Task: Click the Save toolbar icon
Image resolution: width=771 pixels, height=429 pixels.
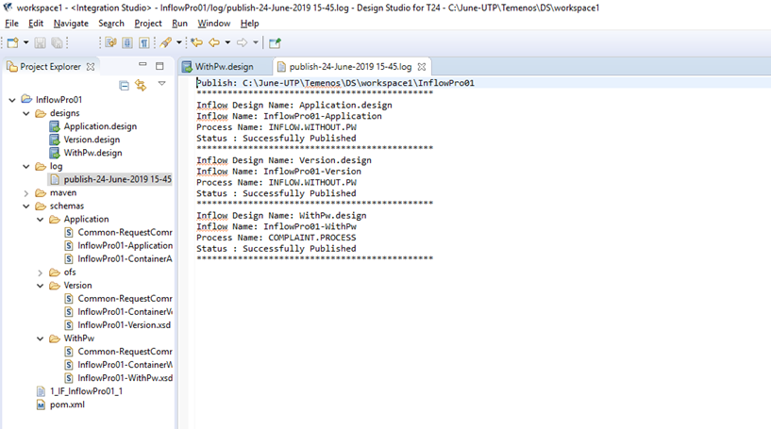Action: (x=40, y=42)
